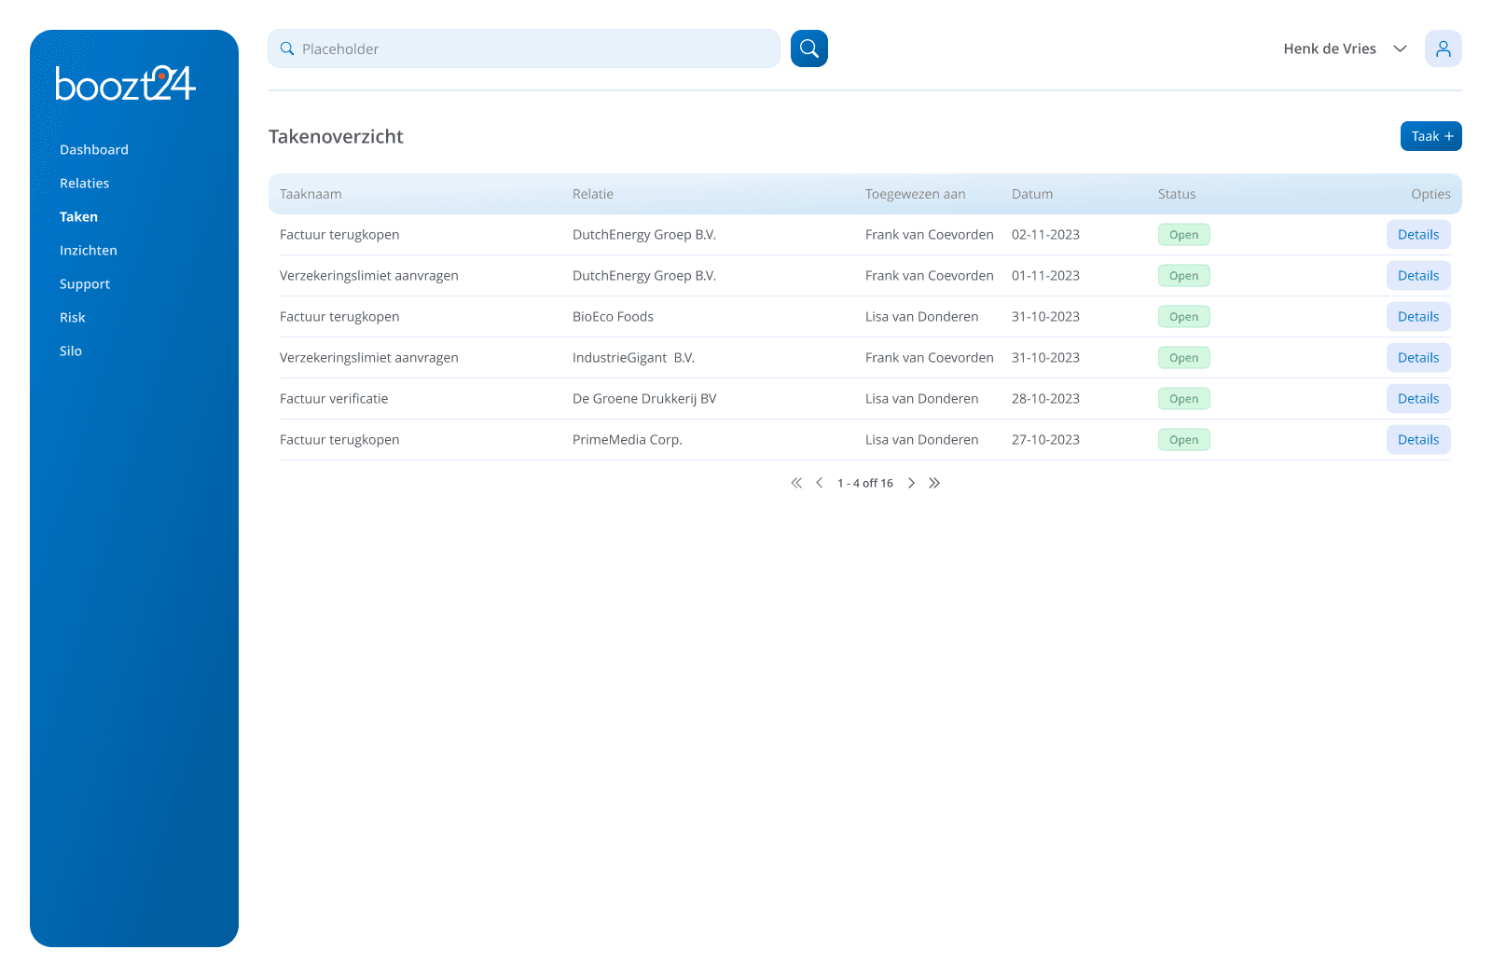
Task: Open Details for BioEco Foods task
Action: point(1417,317)
